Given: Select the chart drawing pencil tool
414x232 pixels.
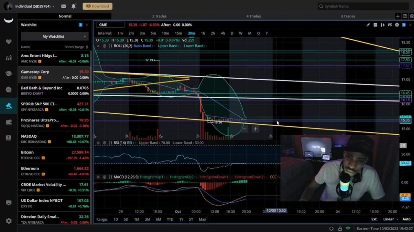Looking at the screenshot, I should (368, 25).
